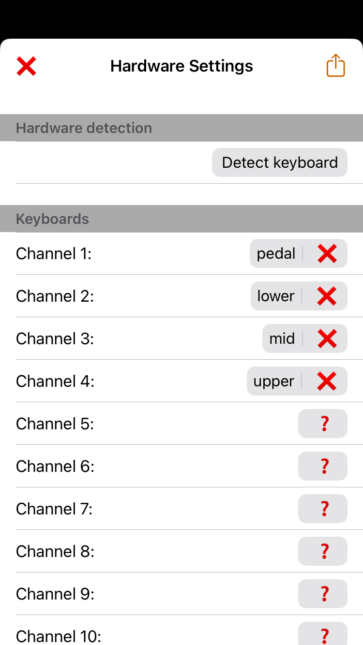Choose a keyboard for Channel 8

323,551
